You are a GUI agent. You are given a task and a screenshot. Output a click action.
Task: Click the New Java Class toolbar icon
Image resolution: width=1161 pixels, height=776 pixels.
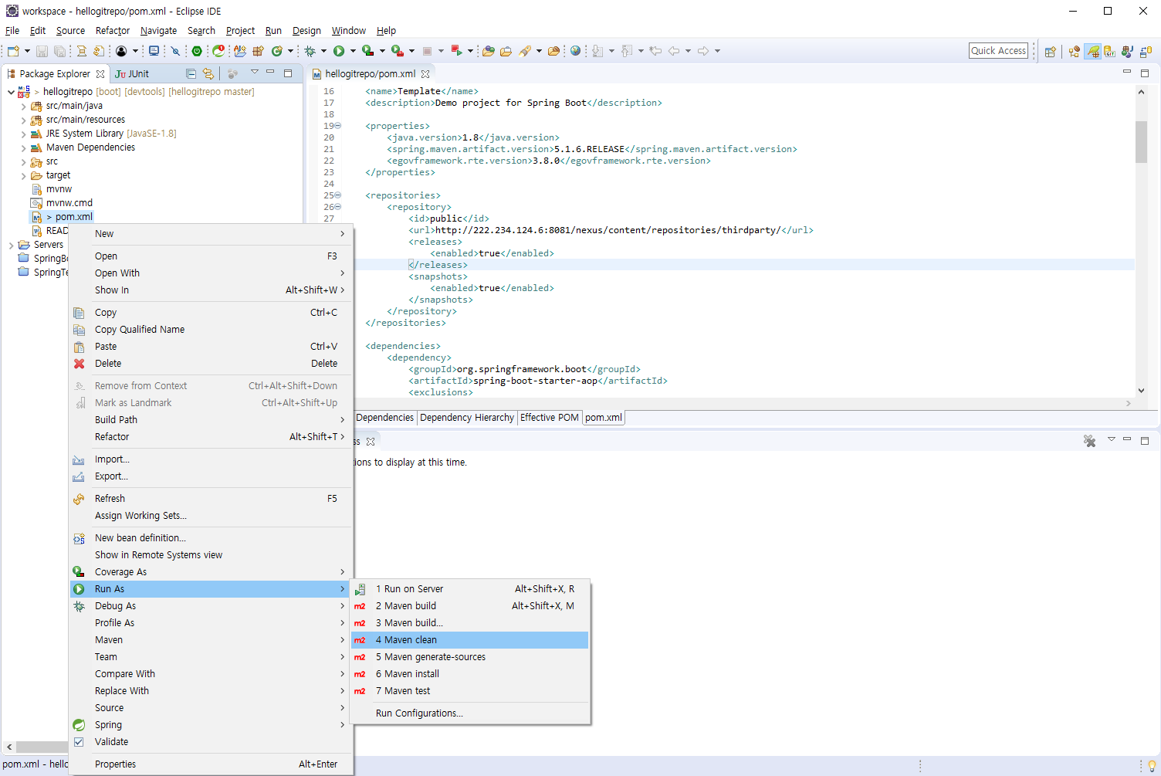(277, 51)
